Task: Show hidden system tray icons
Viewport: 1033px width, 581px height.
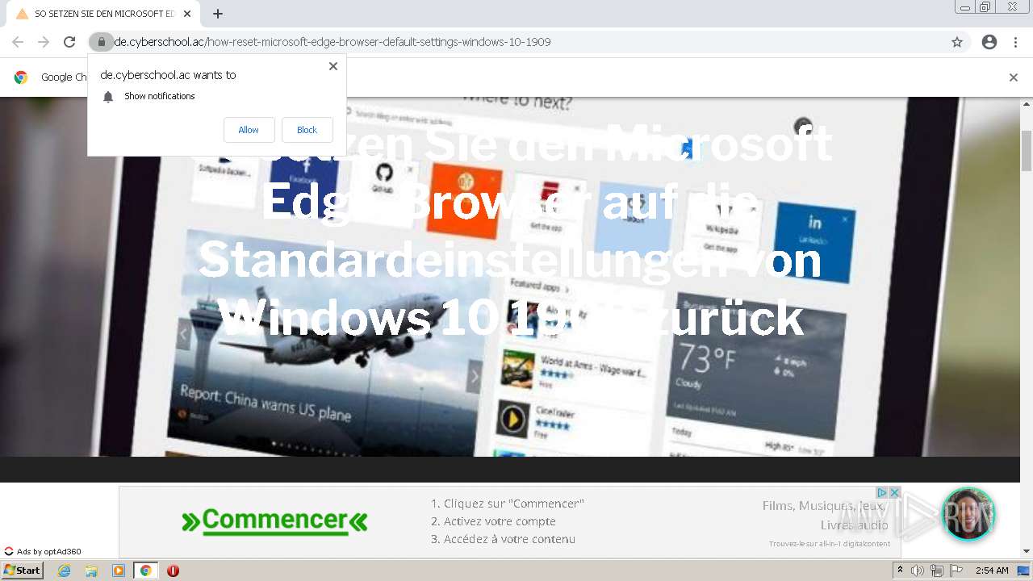Action: tap(901, 571)
